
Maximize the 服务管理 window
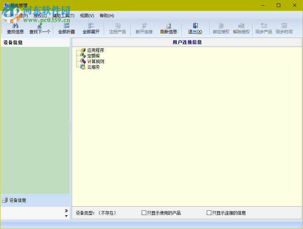(x=279, y=5)
